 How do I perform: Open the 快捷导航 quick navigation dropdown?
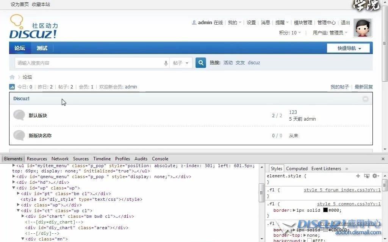(x=349, y=48)
